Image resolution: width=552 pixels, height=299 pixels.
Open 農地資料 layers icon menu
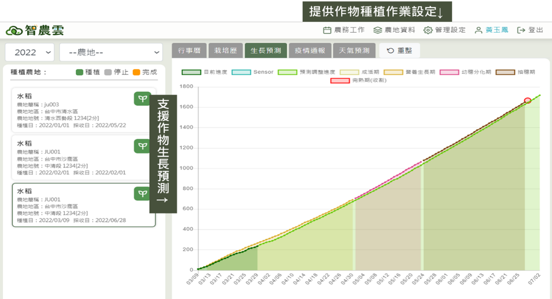377,30
